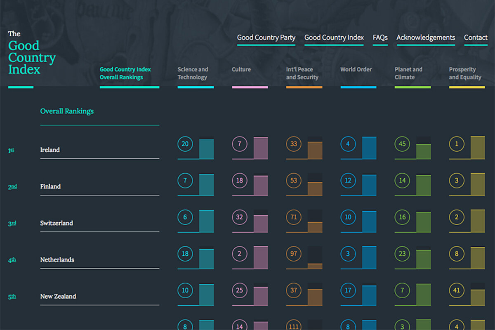This screenshot has width=495, height=330.
Task: Click Ireland's World Order rank 4 circle
Action: (348, 144)
